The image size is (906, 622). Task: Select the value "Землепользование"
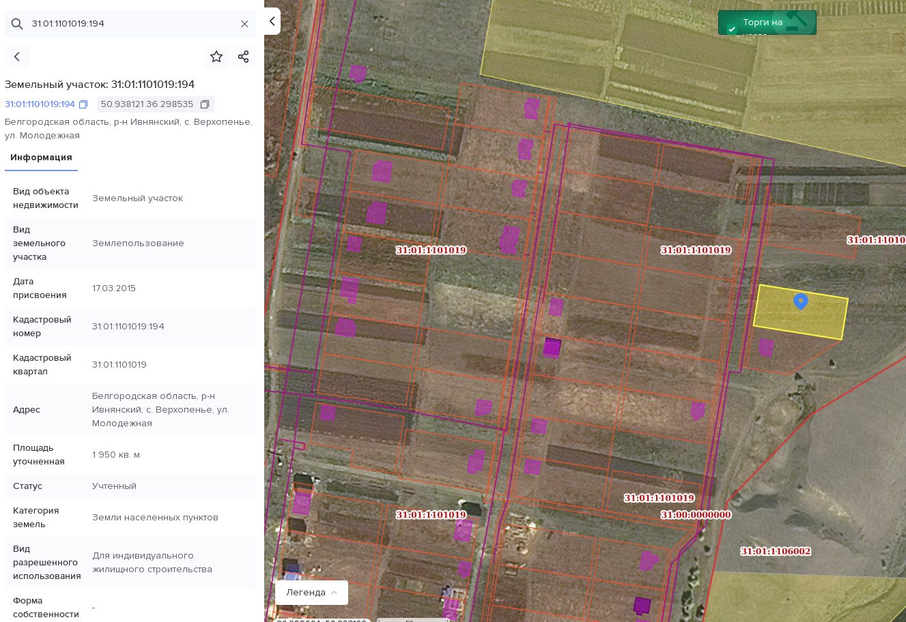[138, 243]
